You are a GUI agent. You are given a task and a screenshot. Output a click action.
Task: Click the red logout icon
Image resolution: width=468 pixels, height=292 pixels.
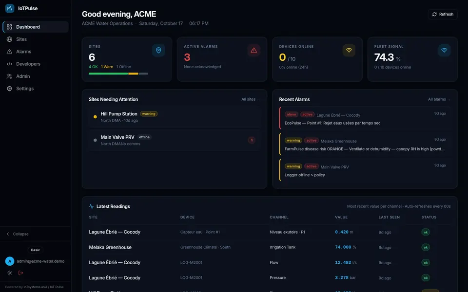pos(20,273)
